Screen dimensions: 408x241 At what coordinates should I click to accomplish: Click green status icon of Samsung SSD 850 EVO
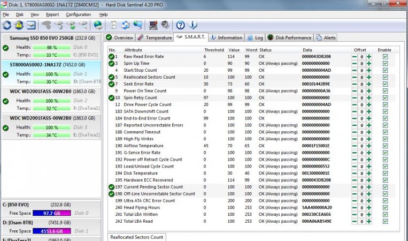pos(6,48)
